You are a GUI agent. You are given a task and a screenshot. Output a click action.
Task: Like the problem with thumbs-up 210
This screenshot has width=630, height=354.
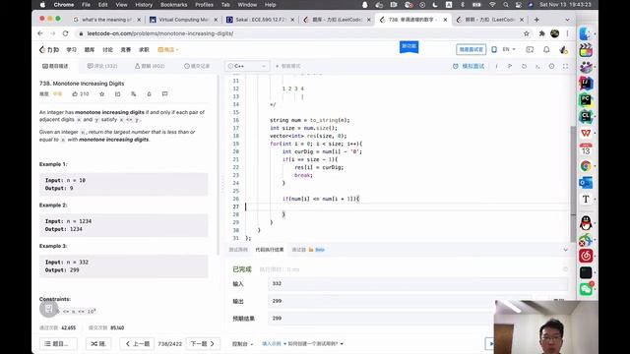(x=81, y=94)
